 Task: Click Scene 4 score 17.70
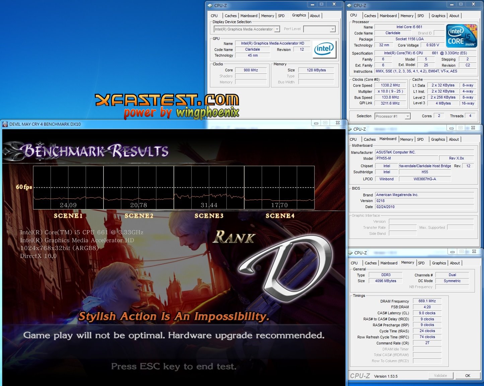[279, 205]
